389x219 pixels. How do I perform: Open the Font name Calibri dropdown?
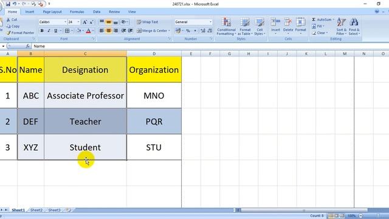pos(65,22)
